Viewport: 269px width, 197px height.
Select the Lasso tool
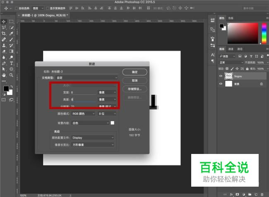(4, 27)
